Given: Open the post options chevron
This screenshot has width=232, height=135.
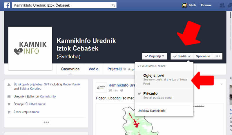Looking at the screenshot, I should 222,84.
